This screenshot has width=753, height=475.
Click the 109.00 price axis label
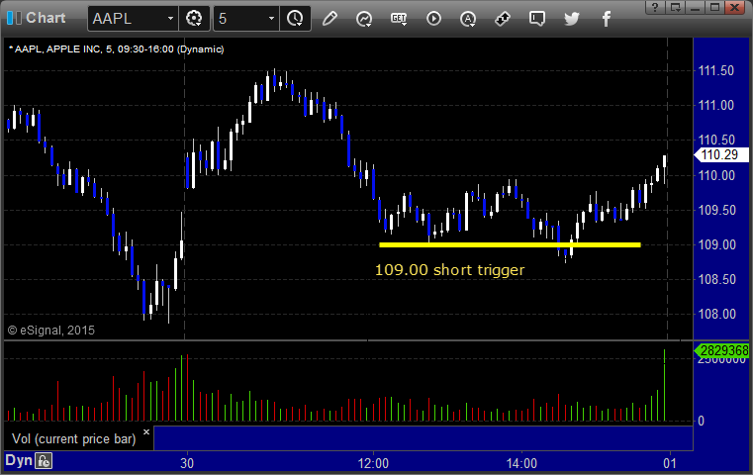tap(716, 244)
